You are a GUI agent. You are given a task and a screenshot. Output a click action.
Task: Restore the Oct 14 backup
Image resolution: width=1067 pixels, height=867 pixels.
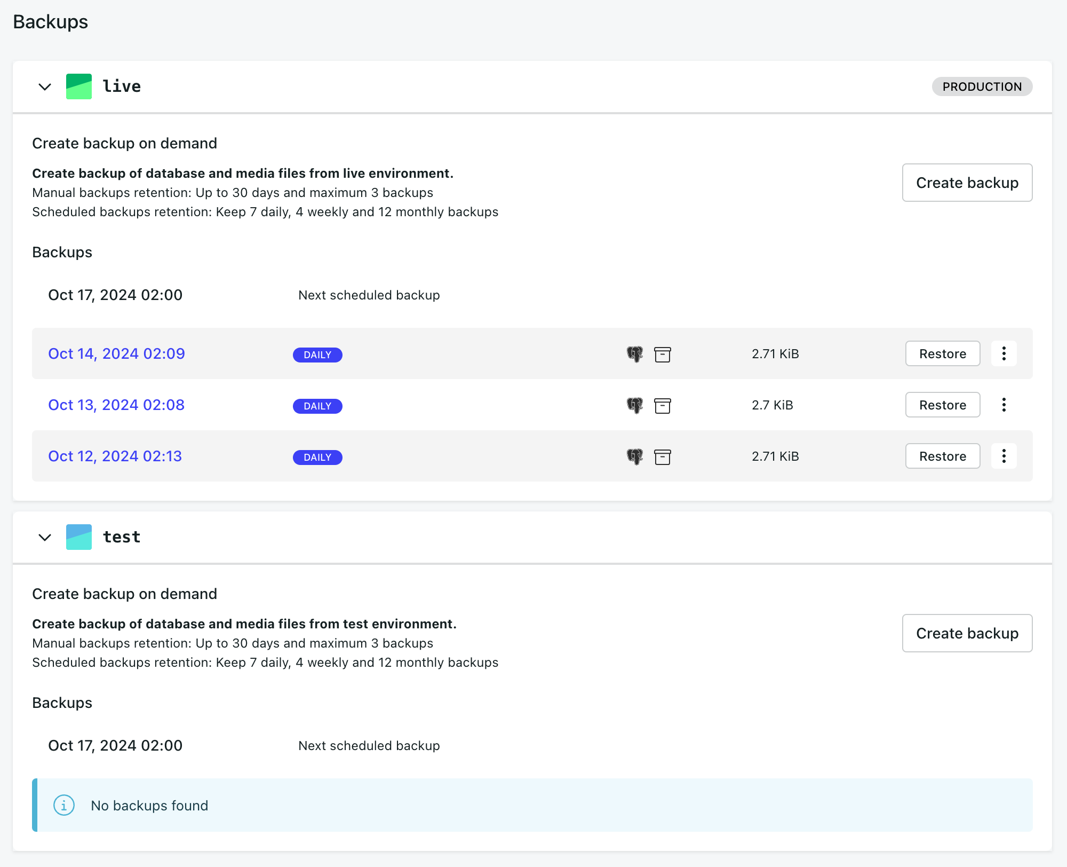click(x=943, y=353)
